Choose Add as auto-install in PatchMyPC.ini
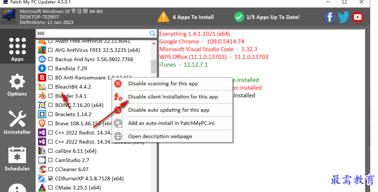The image size is (378, 192). 172,123
